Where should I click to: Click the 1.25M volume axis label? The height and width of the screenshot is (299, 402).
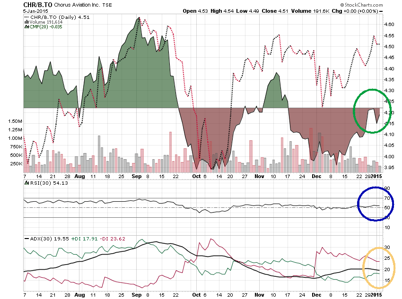(x=15, y=130)
